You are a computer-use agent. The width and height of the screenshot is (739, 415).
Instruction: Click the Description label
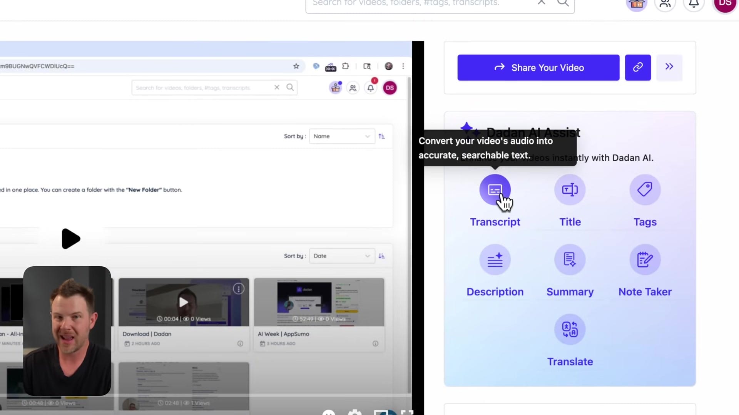pos(495,292)
